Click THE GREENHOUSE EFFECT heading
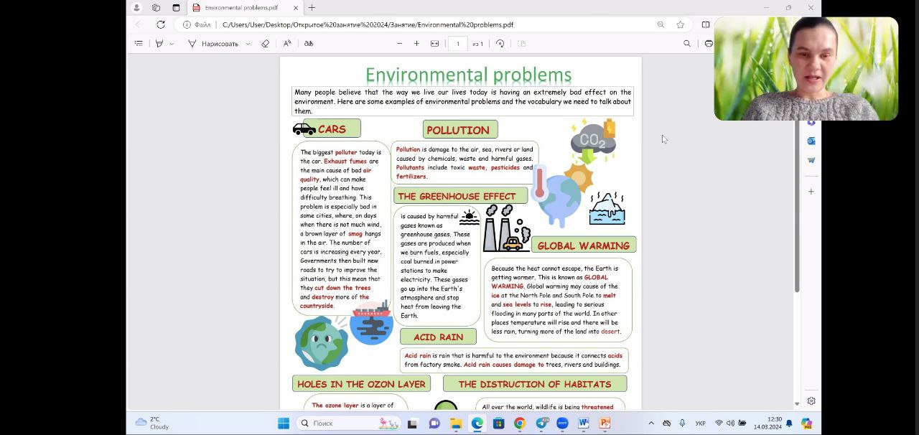This screenshot has height=435, width=919. pos(457,196)
